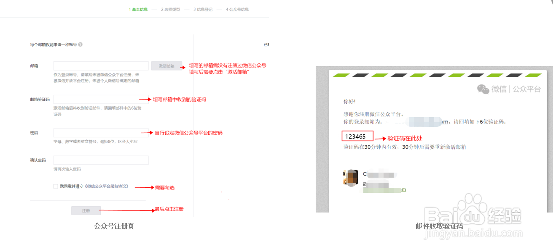Click the 微信 | 公众平台 brand text in the email
Screen dimensions: 553x252
[515, 89]
